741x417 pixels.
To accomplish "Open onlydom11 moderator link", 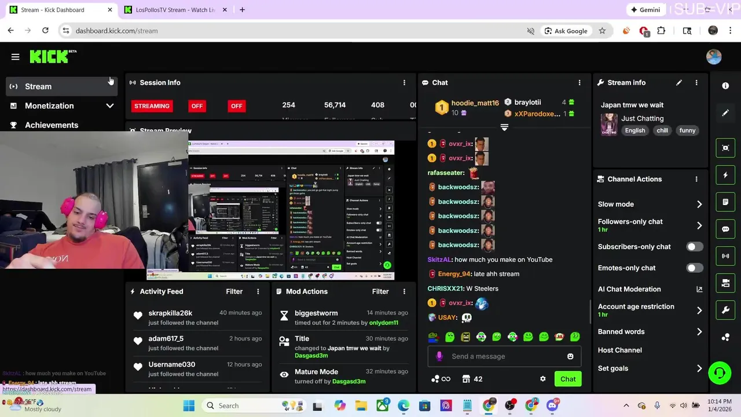I will tap(383, 323).
